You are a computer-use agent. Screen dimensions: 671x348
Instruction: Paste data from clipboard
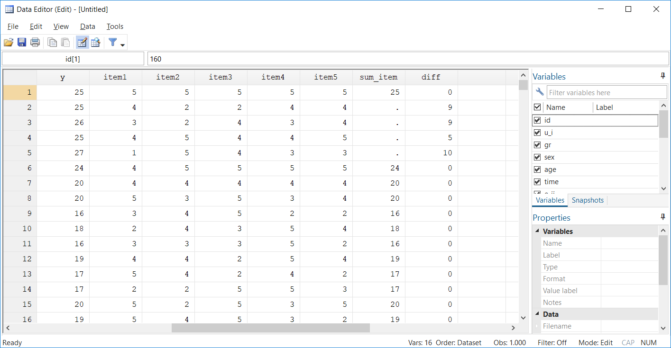pos(65,42)
